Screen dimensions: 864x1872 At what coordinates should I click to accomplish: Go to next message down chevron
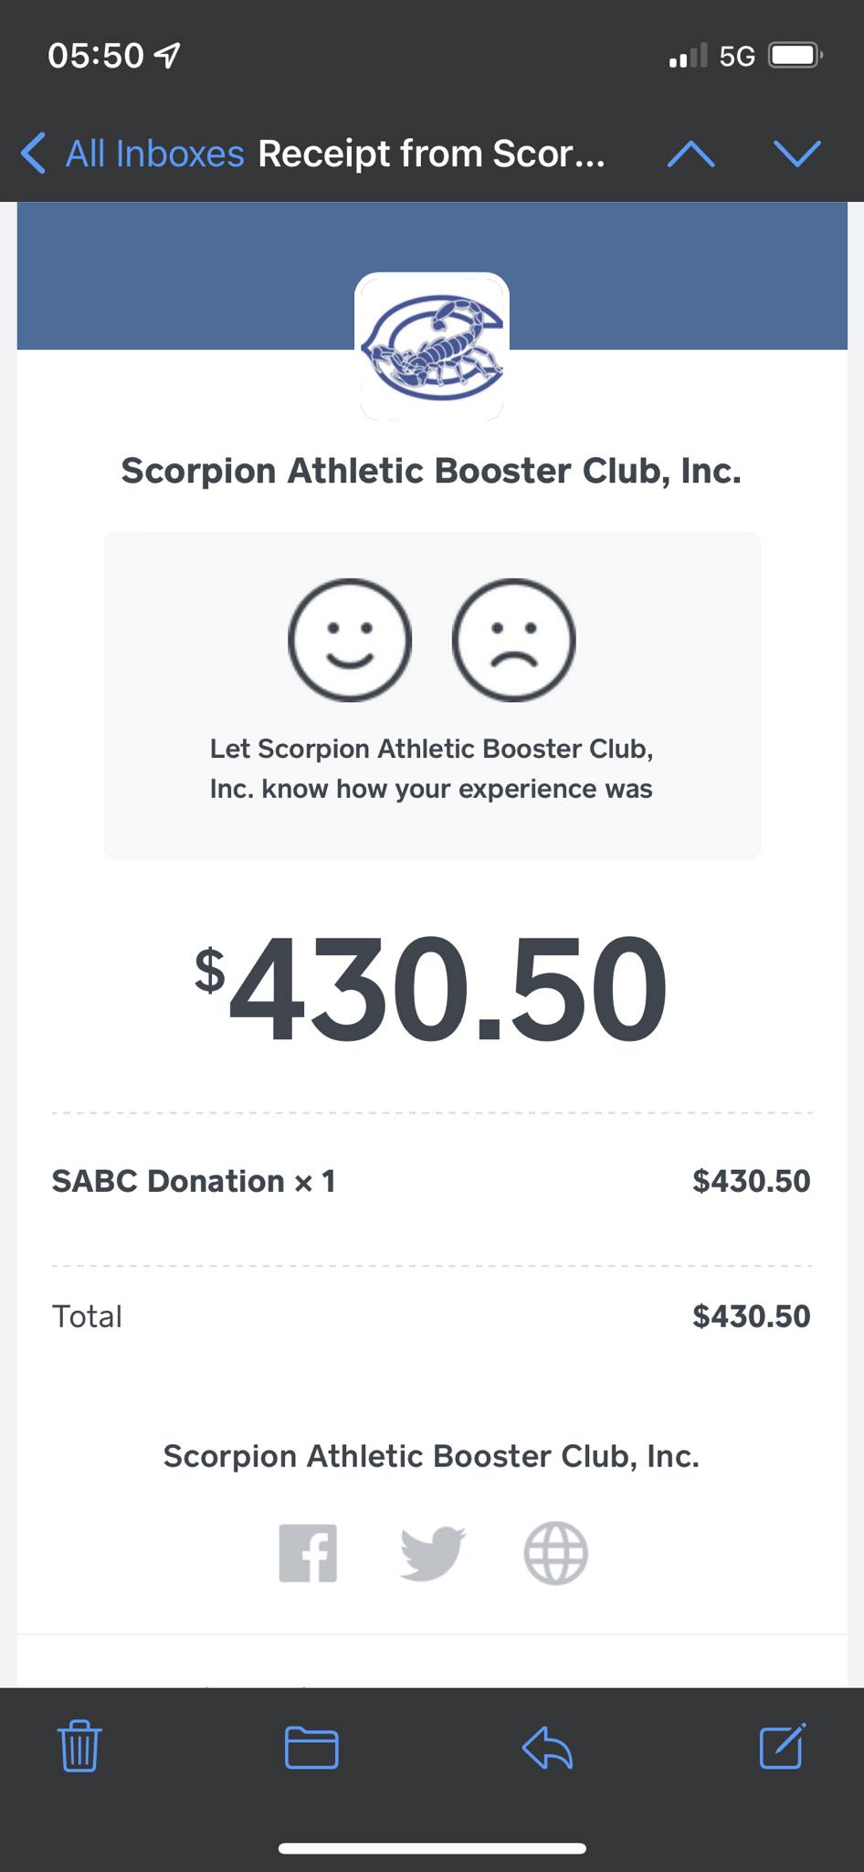point(797,154)
